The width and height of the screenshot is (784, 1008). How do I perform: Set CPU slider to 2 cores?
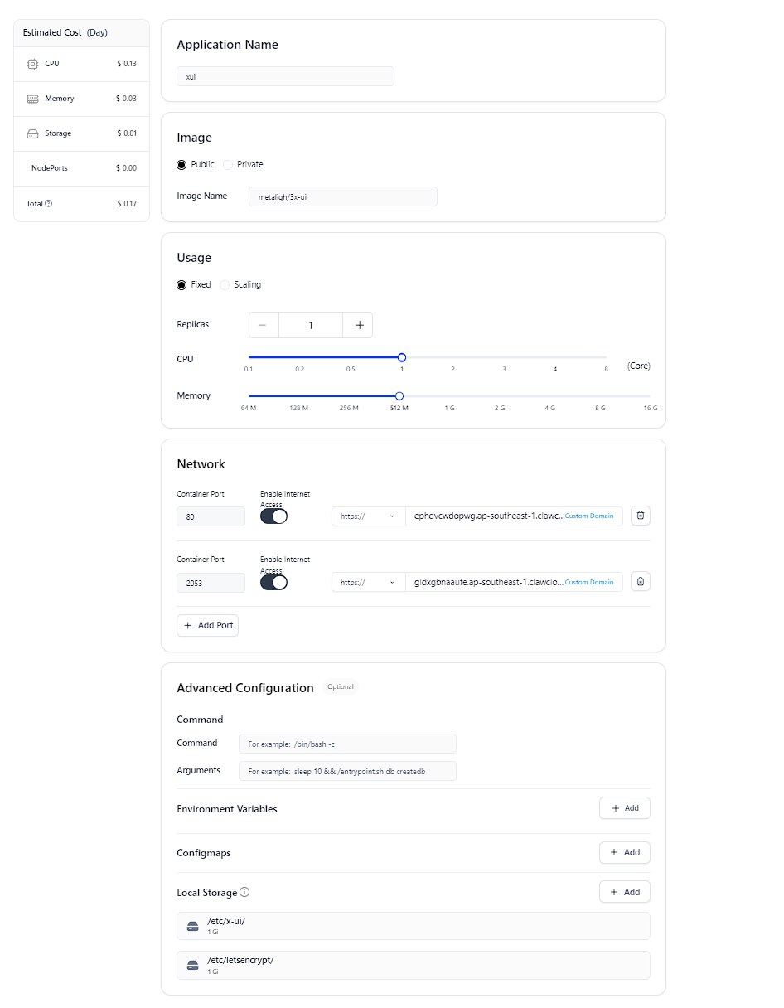pos(452,357)
